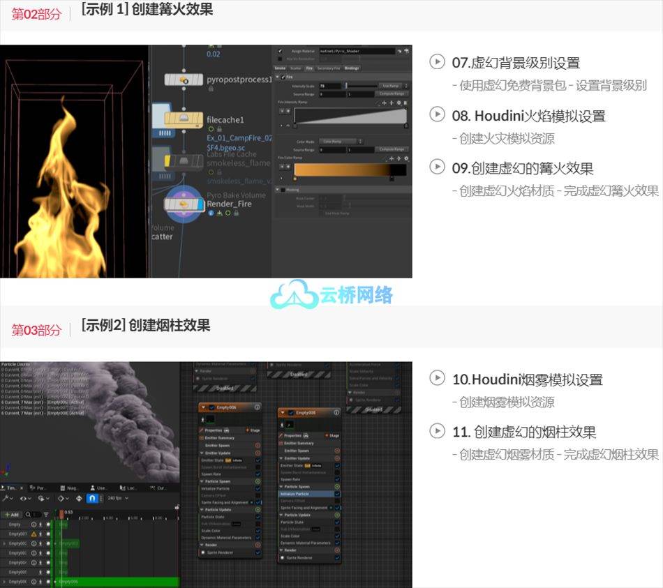Select the smokeless_flame Labs File Cache node
The width and height of the screenshot is (663, 588).
coord(184,161)
